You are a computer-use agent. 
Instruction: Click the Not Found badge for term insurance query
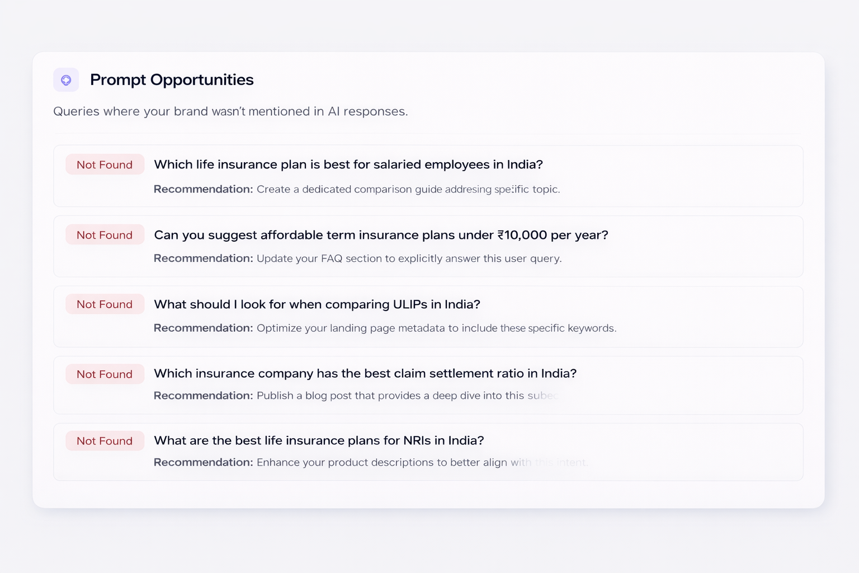pos(105,235)
